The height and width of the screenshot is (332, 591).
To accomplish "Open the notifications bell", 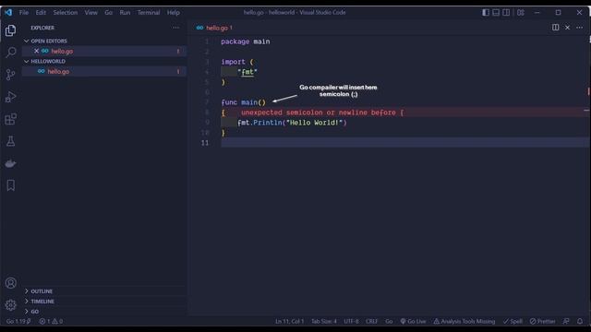I will tap(580, 321).
